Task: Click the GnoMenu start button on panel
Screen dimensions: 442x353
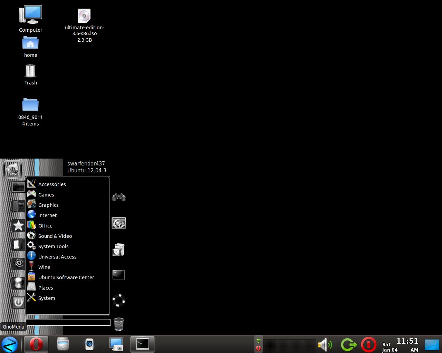Action: coord(10,344)
